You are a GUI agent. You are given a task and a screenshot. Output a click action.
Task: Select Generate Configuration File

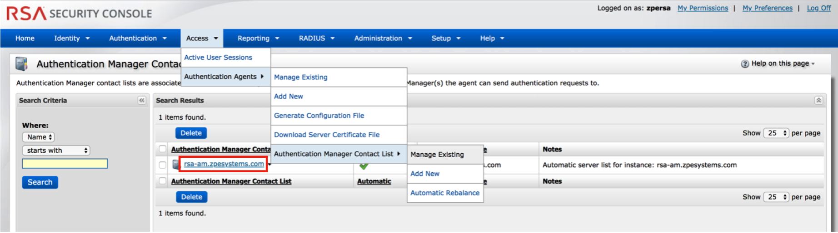[339, 116]
